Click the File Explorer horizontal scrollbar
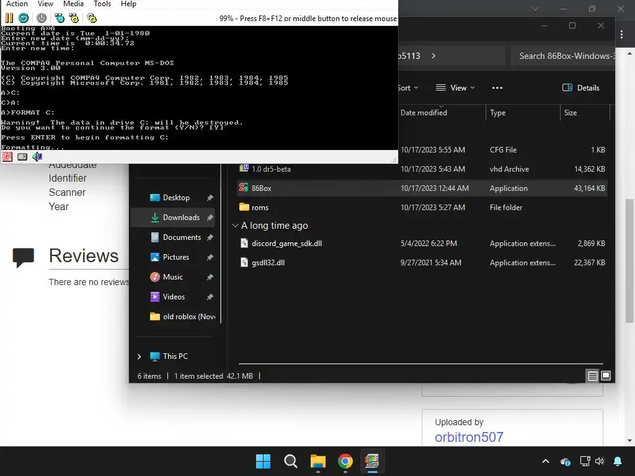The height and width of the screenshot is (476, 635). [x=421, y=363]
